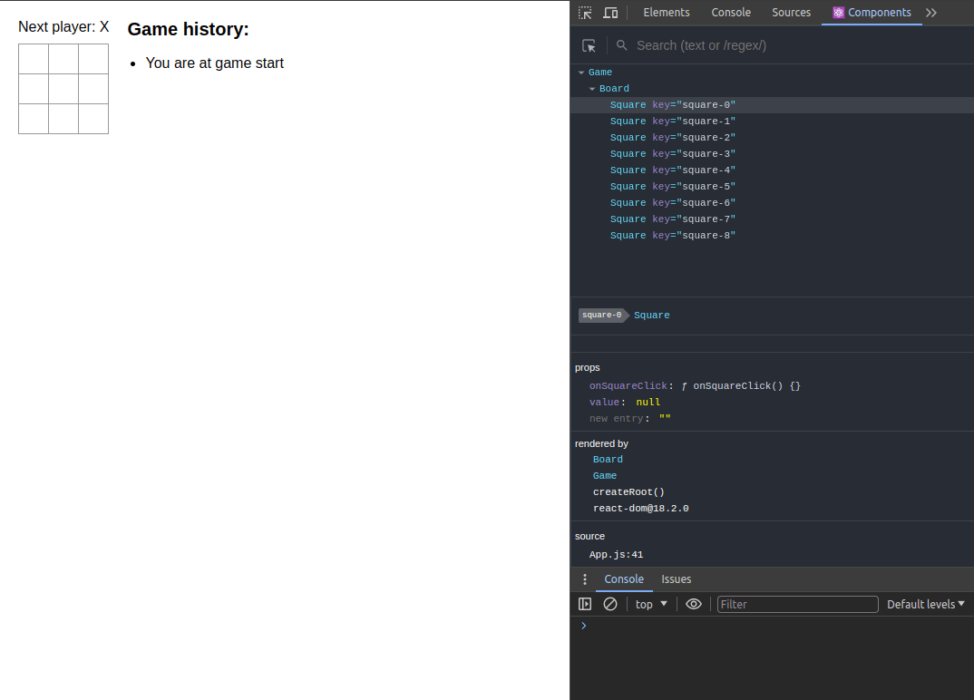Select Square key square-8 row
Screen dimensions: 974x700
click(x=772, y=236)
